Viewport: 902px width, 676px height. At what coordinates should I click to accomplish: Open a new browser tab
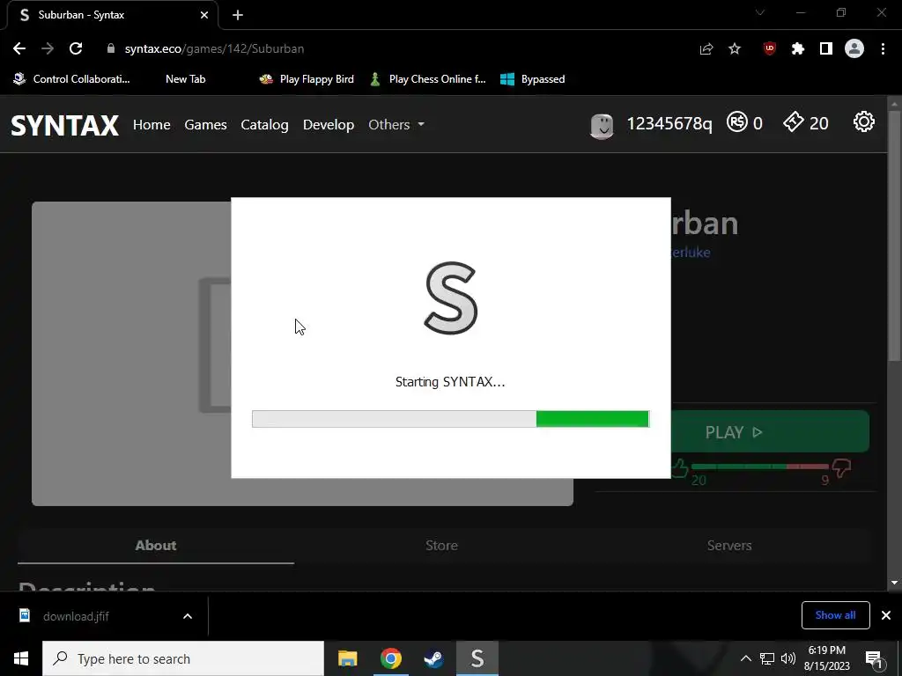coord(238,15)
